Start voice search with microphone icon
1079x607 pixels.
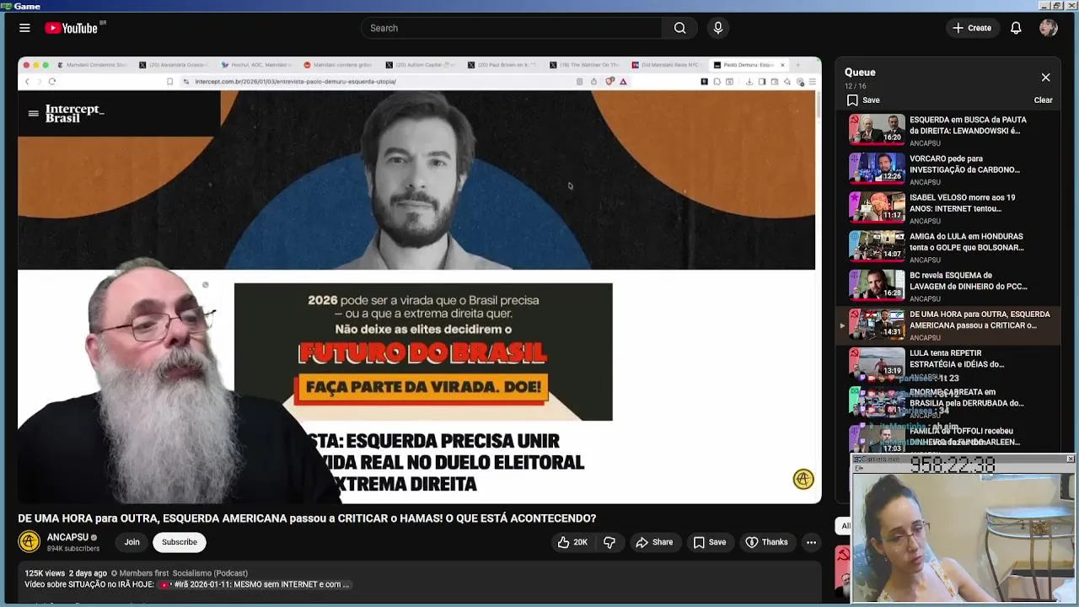718,28
